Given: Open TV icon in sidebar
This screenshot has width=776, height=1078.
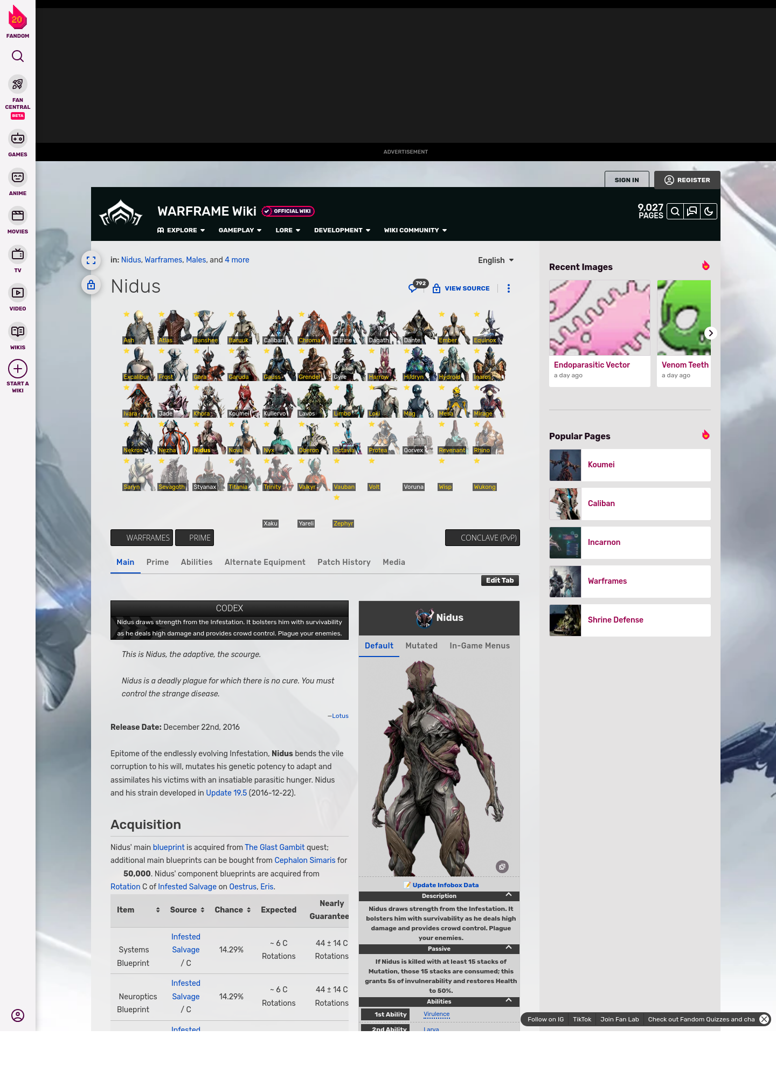Looking at the screenshot, I should tap(18, 254).
